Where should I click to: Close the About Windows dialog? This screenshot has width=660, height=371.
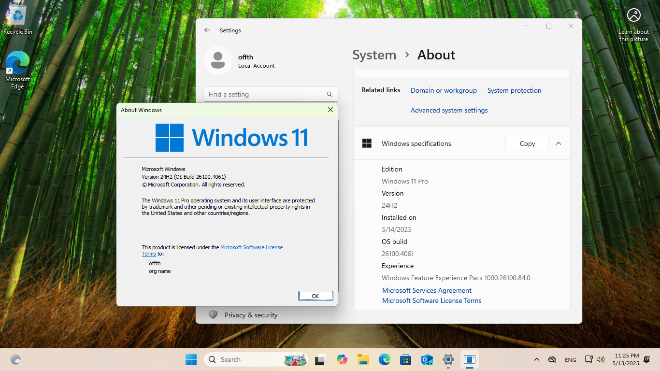tap(330, 110)
